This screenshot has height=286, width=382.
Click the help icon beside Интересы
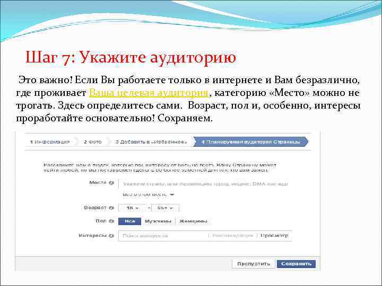[x=111, y=236]
